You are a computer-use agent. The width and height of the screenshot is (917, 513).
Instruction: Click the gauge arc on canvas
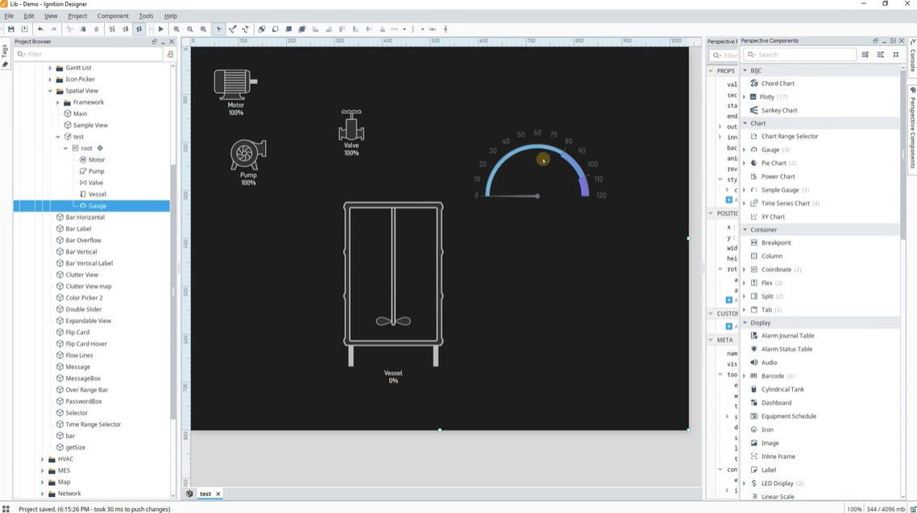tap(537, 169)
